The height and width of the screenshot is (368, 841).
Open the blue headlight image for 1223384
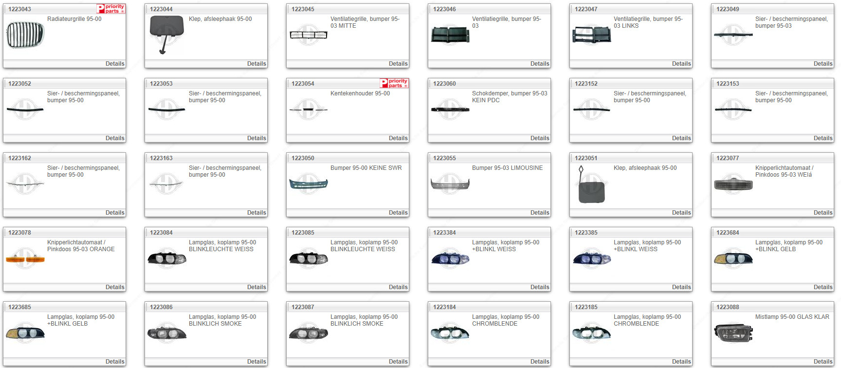pyautogui.click(x=450, y=258)
